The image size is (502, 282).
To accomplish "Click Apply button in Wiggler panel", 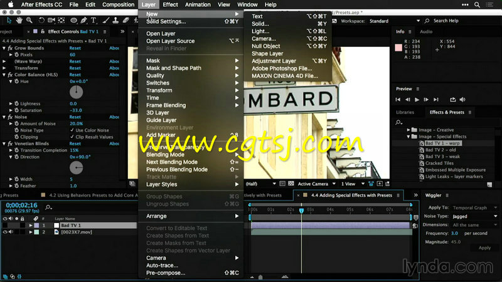I will click(x=484, y=248).
